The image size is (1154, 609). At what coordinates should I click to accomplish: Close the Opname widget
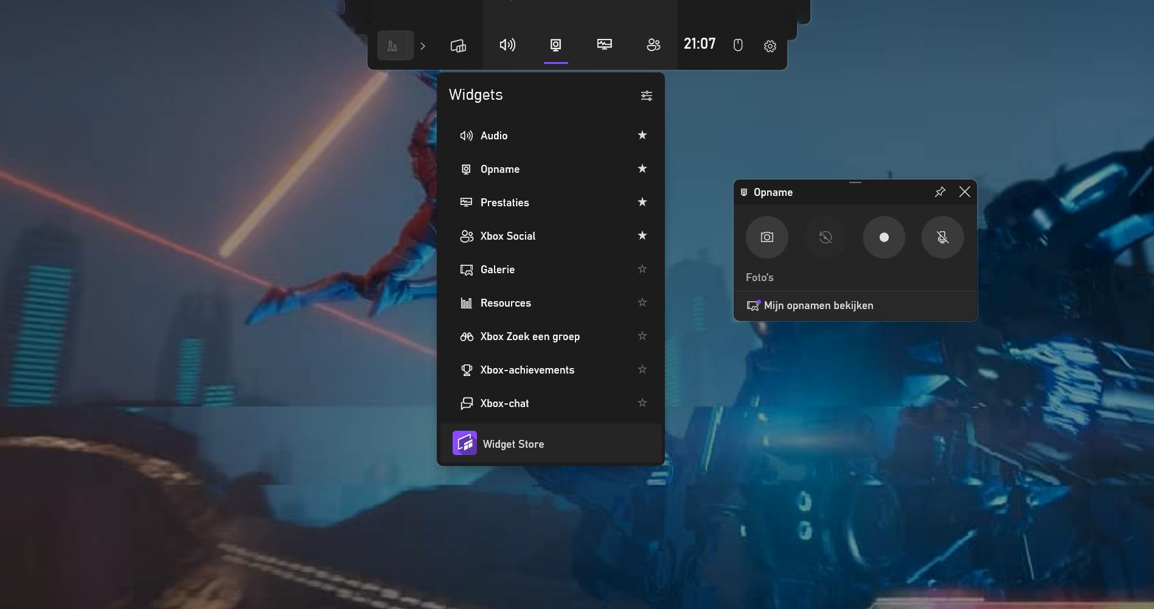coord(965,192)
